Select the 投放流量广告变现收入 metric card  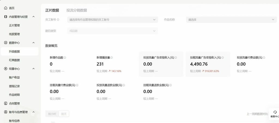(161, 64)
